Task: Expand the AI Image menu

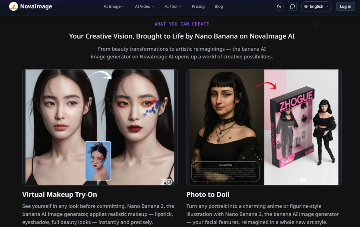Action: coord(114,6)
